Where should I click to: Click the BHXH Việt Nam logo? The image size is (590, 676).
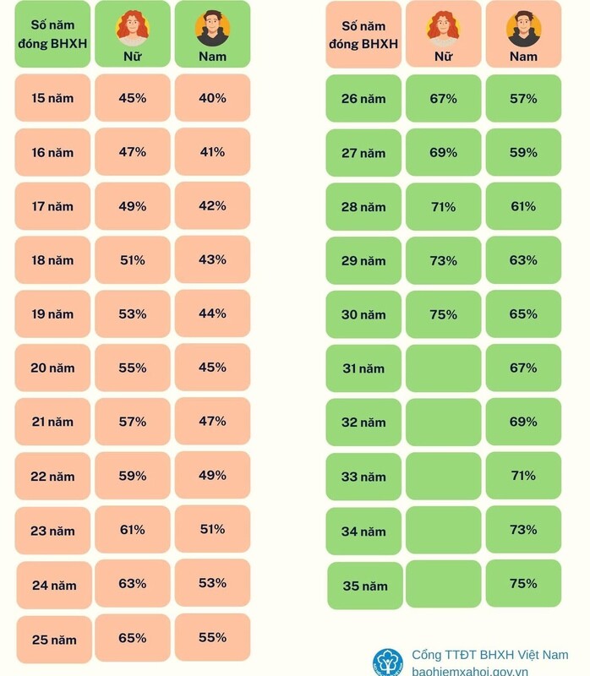click(388, 662)
